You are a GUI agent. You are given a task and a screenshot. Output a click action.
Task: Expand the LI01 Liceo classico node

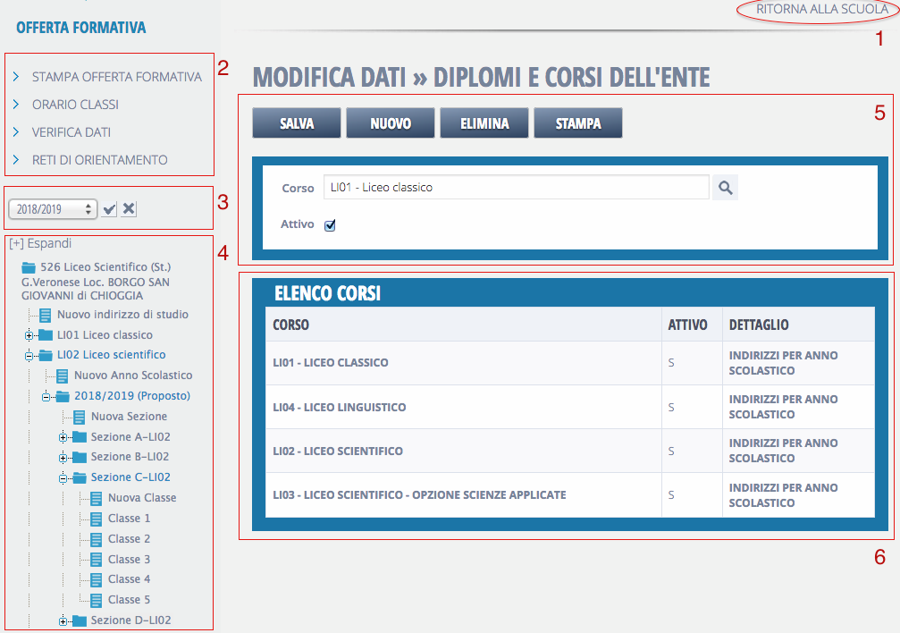tap(29, 335)
